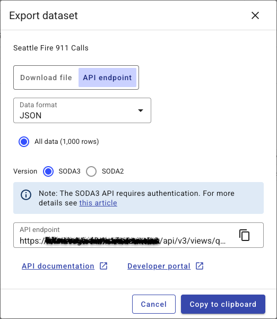Open the API documentation link

tap(58, 266)
